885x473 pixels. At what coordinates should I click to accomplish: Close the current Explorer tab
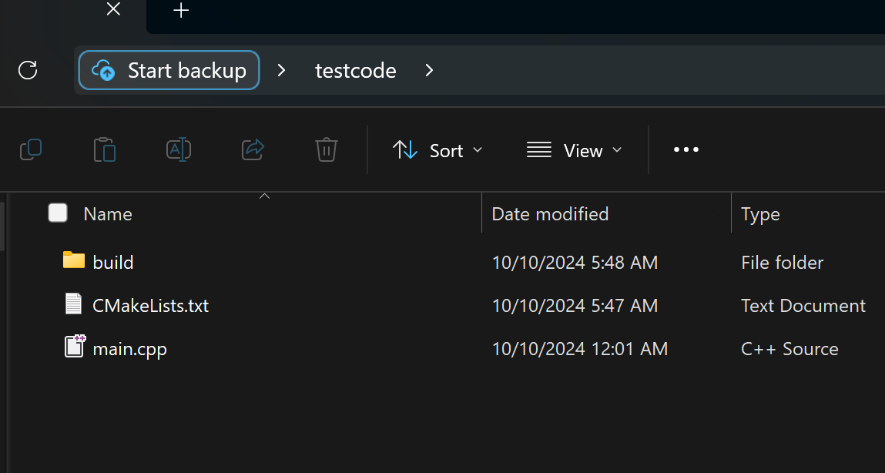[x=113, y=9]
